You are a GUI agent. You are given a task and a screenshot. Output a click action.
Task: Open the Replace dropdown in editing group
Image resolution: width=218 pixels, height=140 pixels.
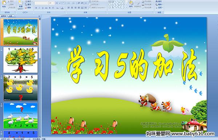[160, 4]
